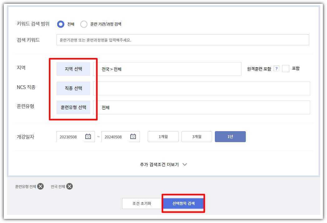
Task: Enable the "원격훈련 포함" checkbox
Action: pyautogui.click(x=285, y=69)
